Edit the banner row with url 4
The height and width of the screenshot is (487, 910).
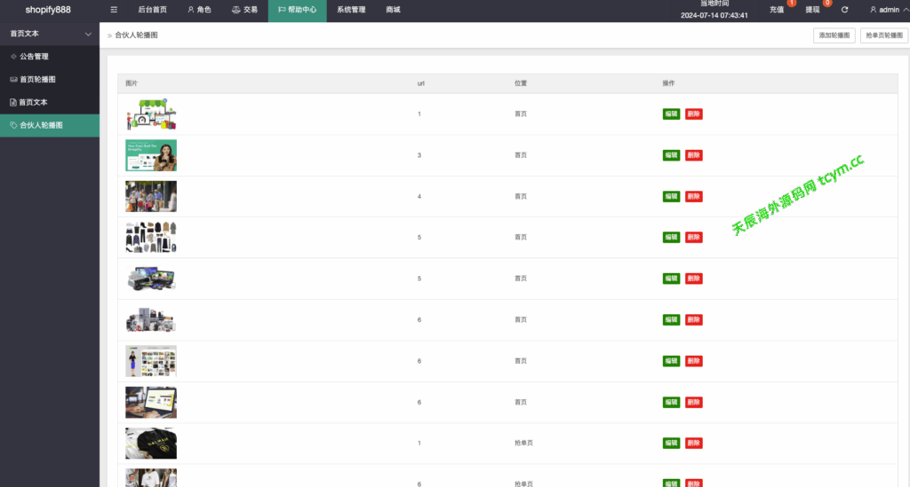pos(671,196)
